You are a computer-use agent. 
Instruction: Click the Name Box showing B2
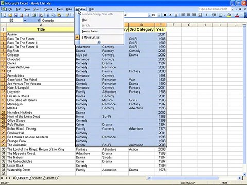point(12,21)
